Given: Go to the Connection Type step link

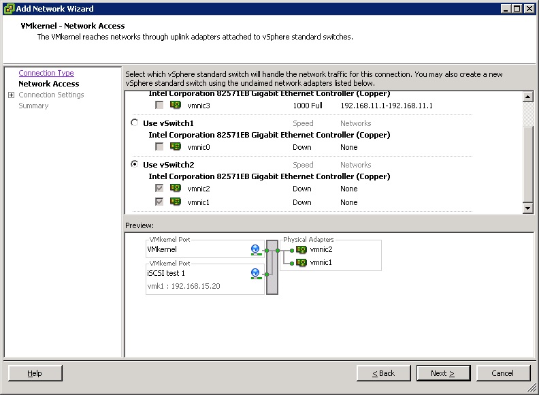Looking at the screenshot, I should tap(46, 73).
